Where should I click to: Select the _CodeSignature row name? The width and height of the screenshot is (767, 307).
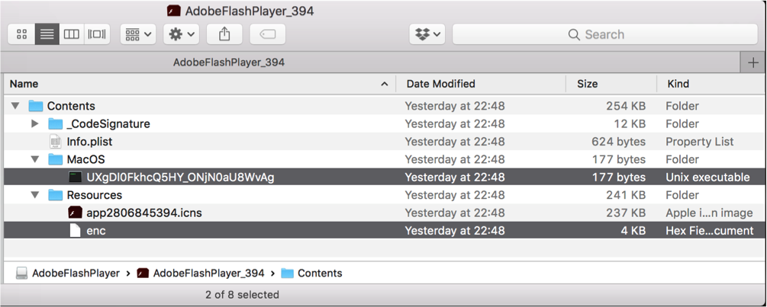[x=108, y=124]
